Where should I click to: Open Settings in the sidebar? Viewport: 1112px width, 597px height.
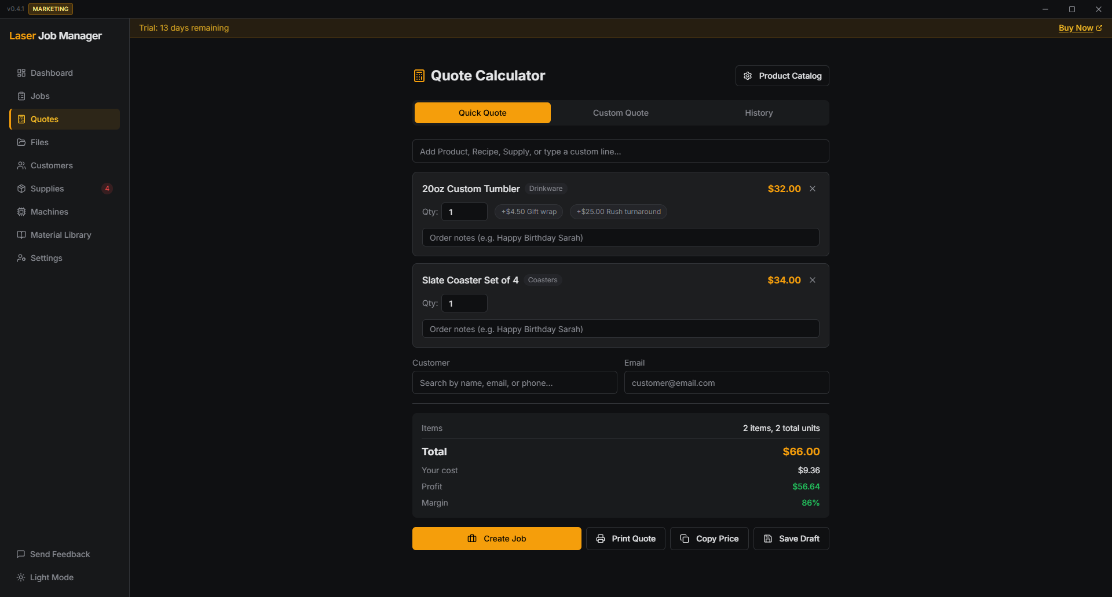point(46,258)
